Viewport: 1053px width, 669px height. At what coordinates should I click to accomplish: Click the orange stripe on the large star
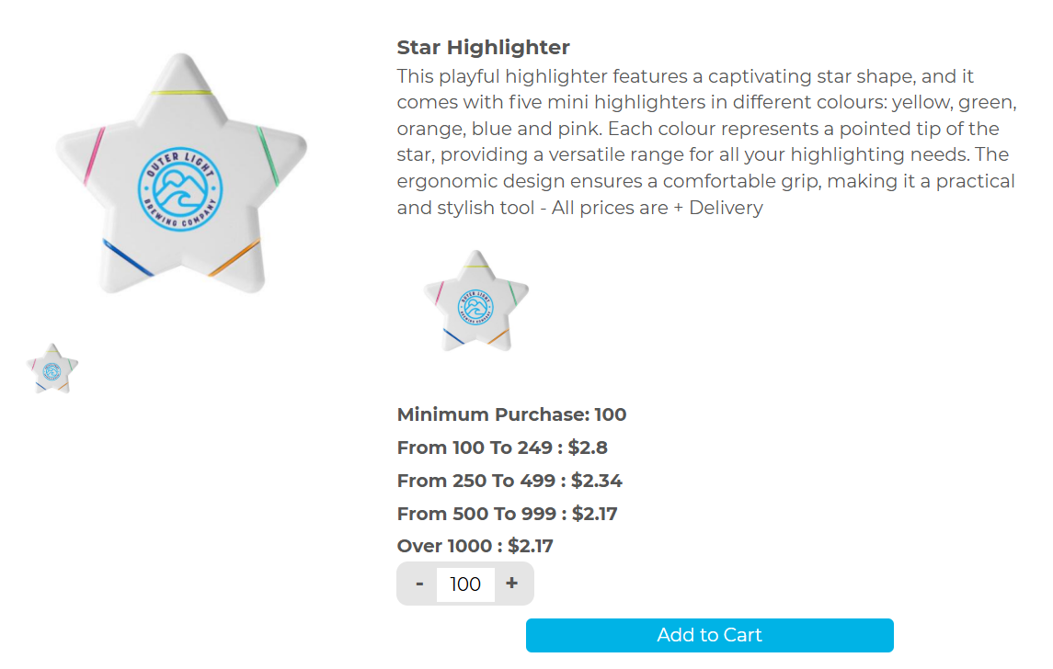click(234, 258)
